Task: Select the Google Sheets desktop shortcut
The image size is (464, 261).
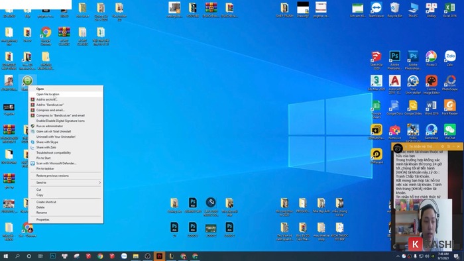Action: click(x=376, y=109)
